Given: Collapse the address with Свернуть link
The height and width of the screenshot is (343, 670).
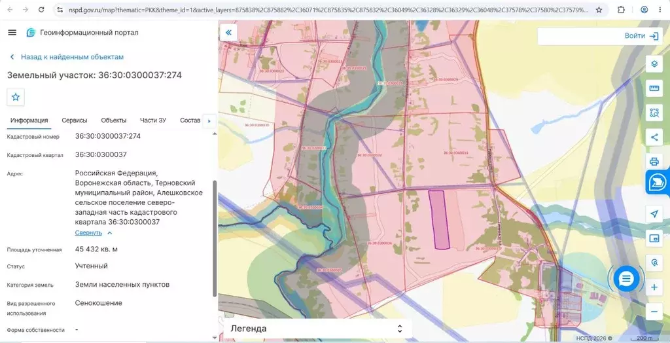Looking at the screenshot, I should click(88, 232).
